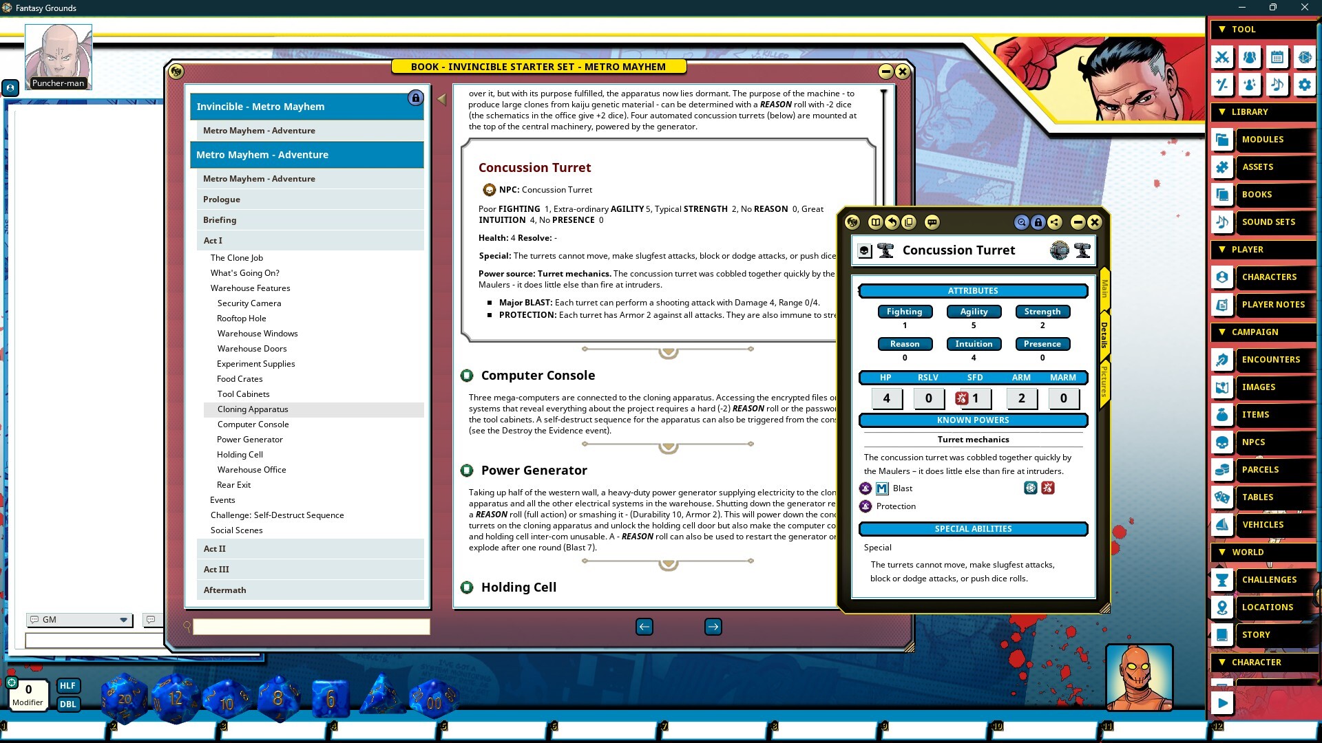Open the Modifiers plus-minus tool icon

1222,85
